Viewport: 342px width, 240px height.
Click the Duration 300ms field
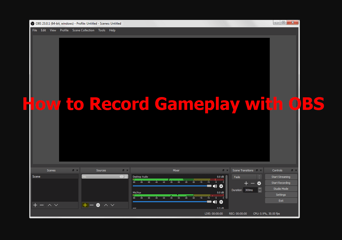250,190
